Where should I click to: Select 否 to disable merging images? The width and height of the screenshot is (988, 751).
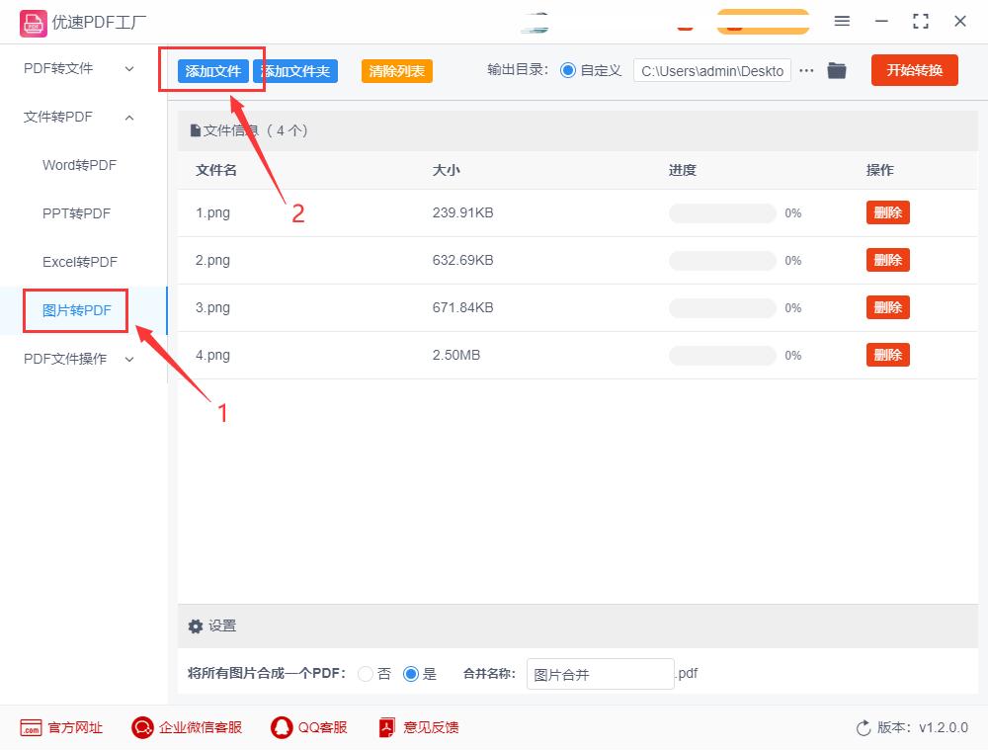[364, 674]
